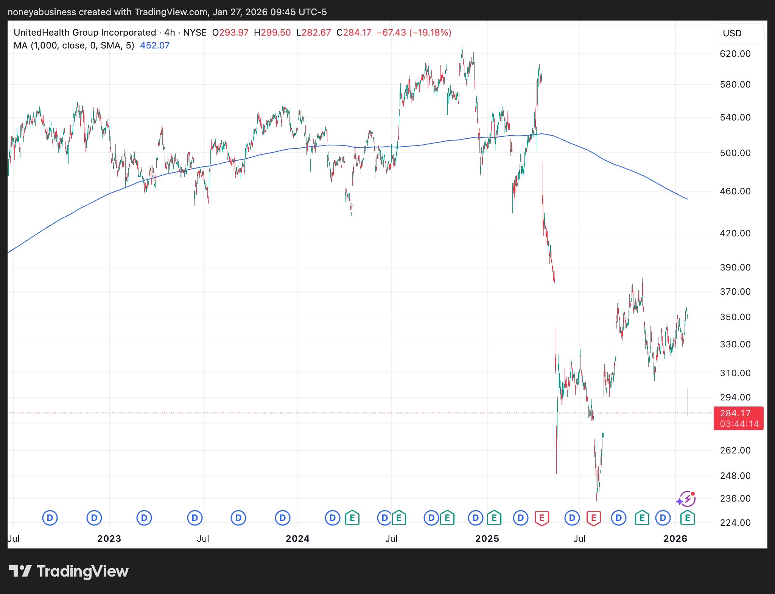Click the TradingView wordmark text

point(82,571)
